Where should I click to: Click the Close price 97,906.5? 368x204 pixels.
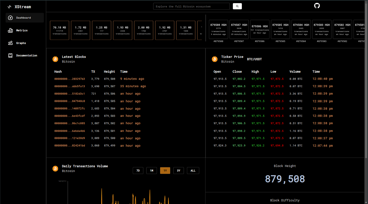tap(239, 123)
